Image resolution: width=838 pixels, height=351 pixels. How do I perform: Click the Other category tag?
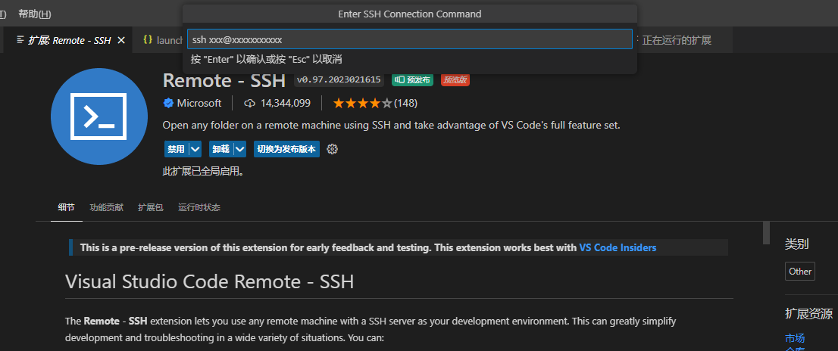[x=800, y=271]
